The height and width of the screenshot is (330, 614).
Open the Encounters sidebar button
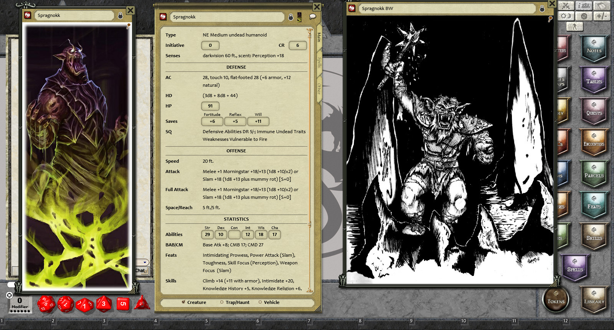594,142
